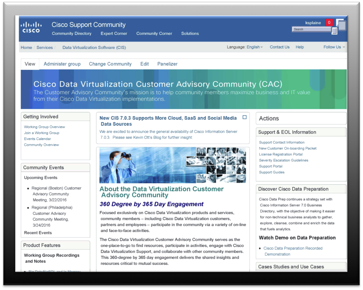Open the red notification counter badge

(329, 22)
